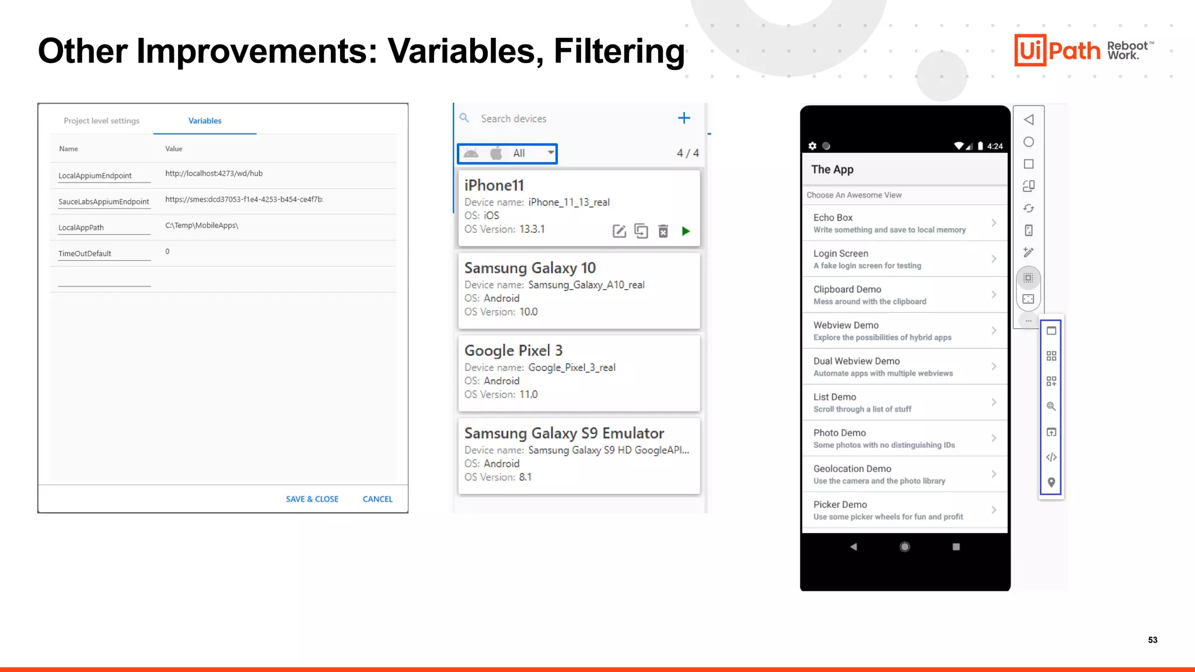The width and height of the screenshot is (1195, 672).
Task: Click the back triangle icon in device toolbar
Action: tap(1029, 120)
